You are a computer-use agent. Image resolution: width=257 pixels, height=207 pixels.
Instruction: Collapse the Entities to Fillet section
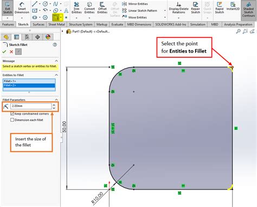point(56,75)
